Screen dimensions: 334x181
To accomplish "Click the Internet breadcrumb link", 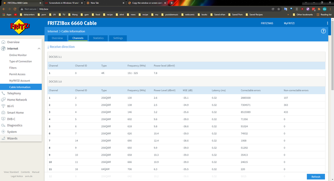I will tap(52, 31).
